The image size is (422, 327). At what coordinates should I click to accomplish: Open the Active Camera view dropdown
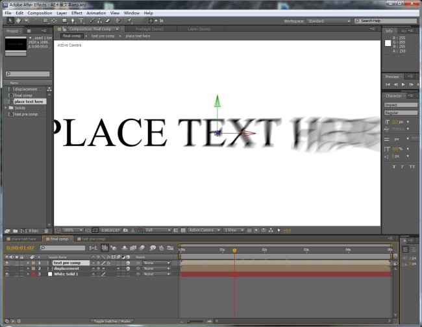coord(205,230)
